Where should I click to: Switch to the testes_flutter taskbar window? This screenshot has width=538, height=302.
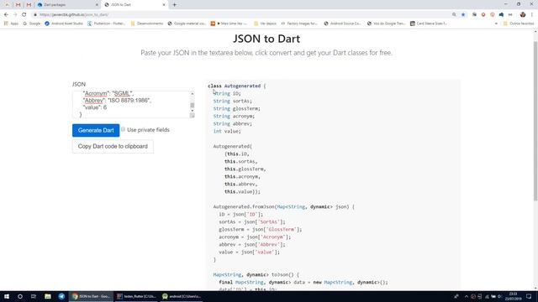coord(136,296)
